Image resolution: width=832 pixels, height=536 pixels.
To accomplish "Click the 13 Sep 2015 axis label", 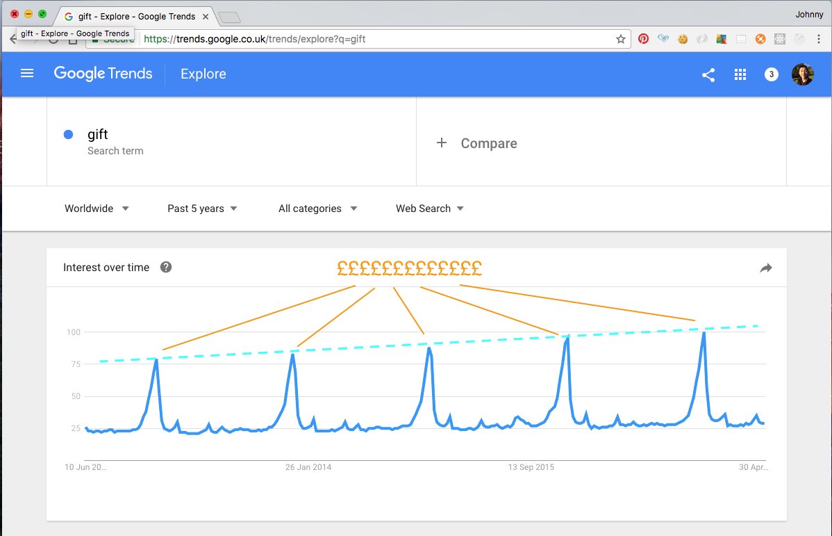I will (x=531, y=467).
